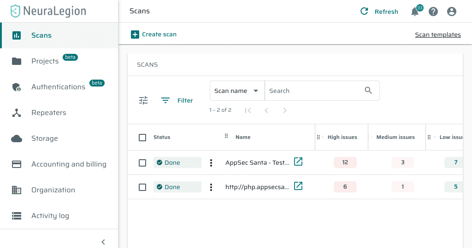Click the low issues count 7
This screenshot has height=248, width=472.
point(454,162)
